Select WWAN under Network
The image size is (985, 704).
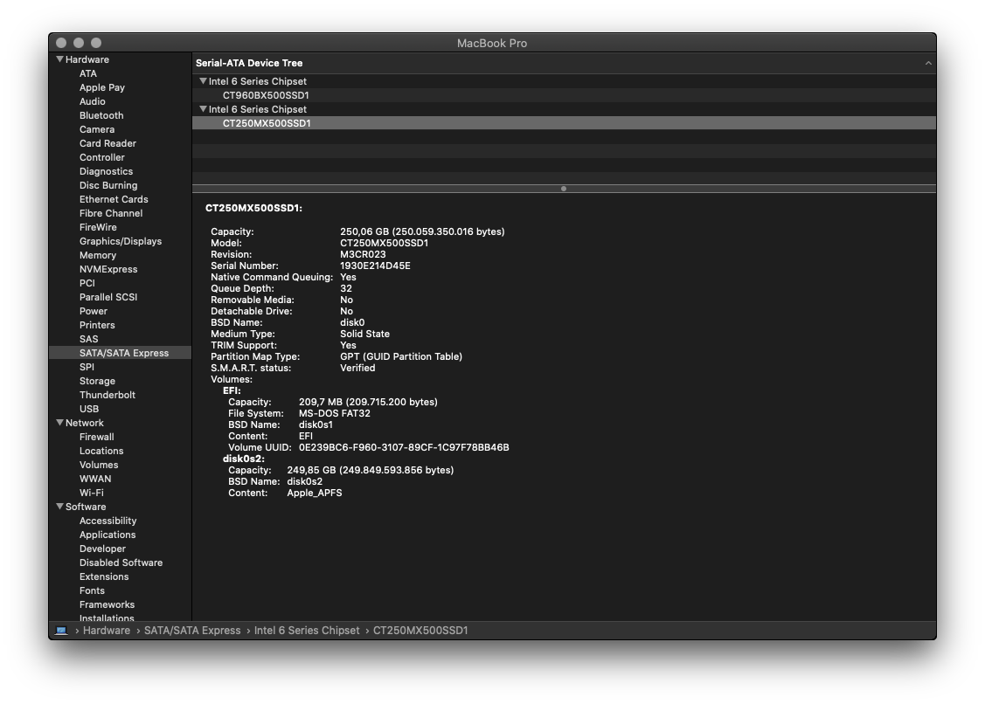(95, 479)
